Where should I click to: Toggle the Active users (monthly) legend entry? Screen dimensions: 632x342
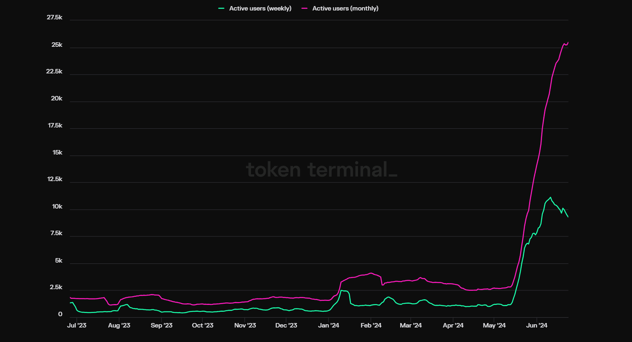point(345,8)
